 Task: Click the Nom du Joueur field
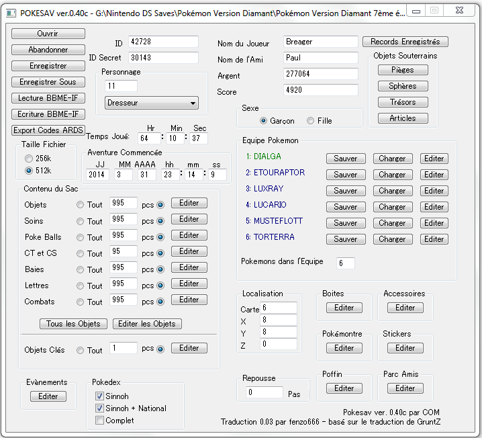pyautogui.click(x=321, y=42)
